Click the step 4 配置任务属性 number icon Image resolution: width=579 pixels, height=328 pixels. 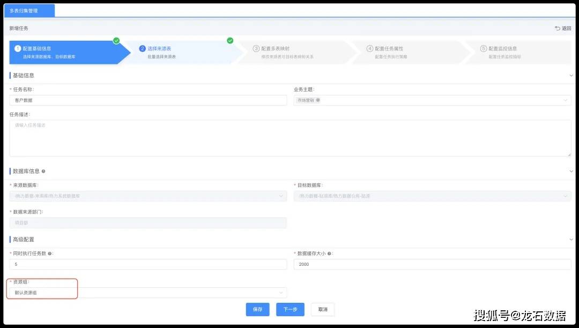(x=370, y=49)
